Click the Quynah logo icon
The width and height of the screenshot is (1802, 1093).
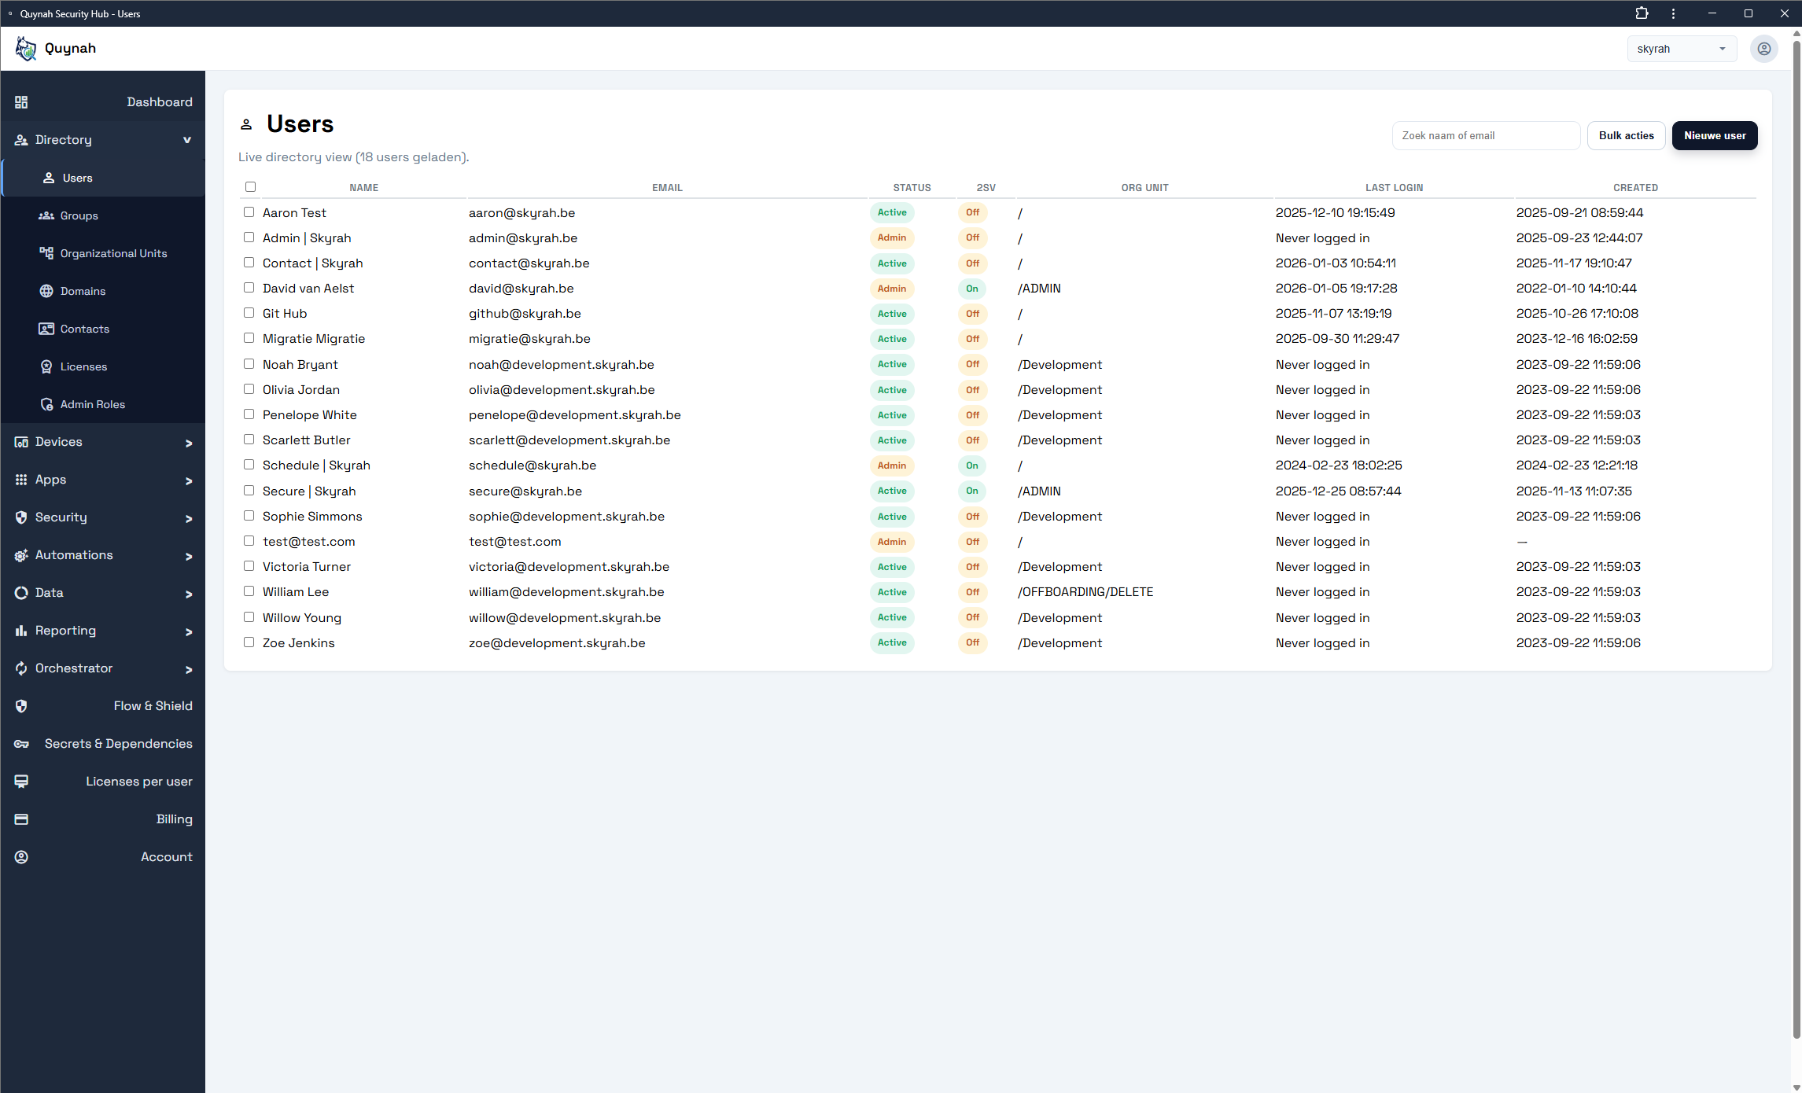[x=26, y=49]
